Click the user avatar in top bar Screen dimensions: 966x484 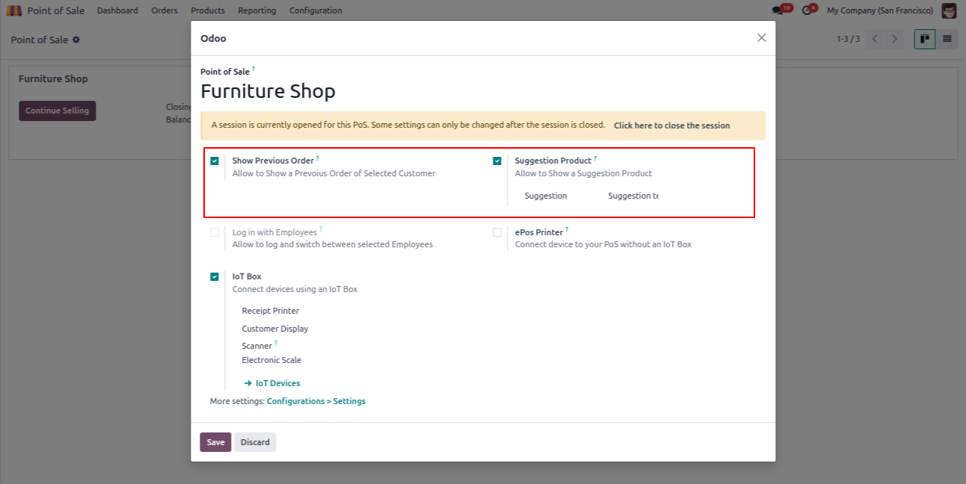949,10
